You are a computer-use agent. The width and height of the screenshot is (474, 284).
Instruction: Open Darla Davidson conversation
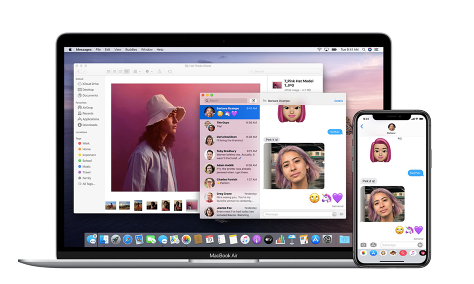tap(230, 140)
